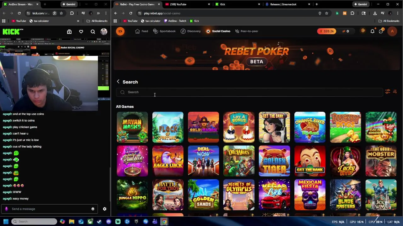Select the Social Casino tab

218,31
